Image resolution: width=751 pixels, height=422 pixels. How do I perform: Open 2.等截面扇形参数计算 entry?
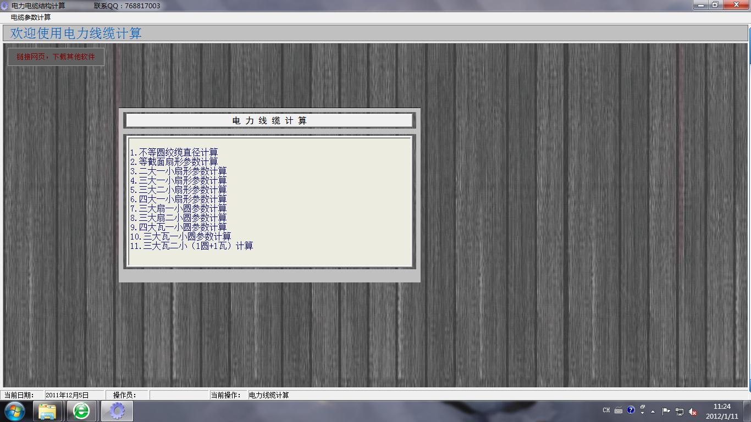point(174,162)
